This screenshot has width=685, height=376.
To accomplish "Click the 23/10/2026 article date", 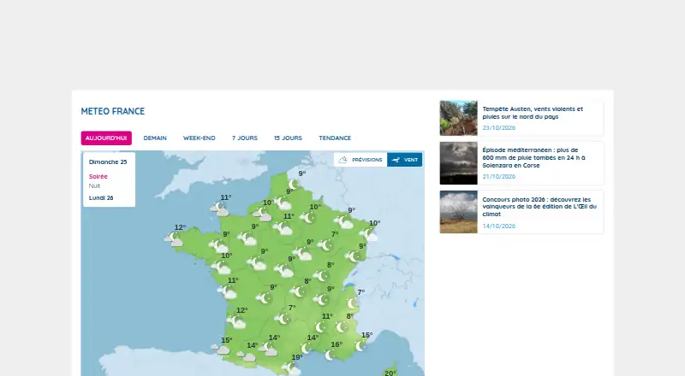I will click(x=499, y=128).
